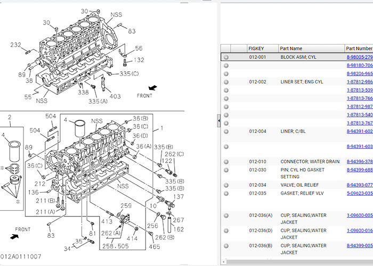Click the Part Number column header
This screenshot has width=373, height=266.
tap(359, 48)
